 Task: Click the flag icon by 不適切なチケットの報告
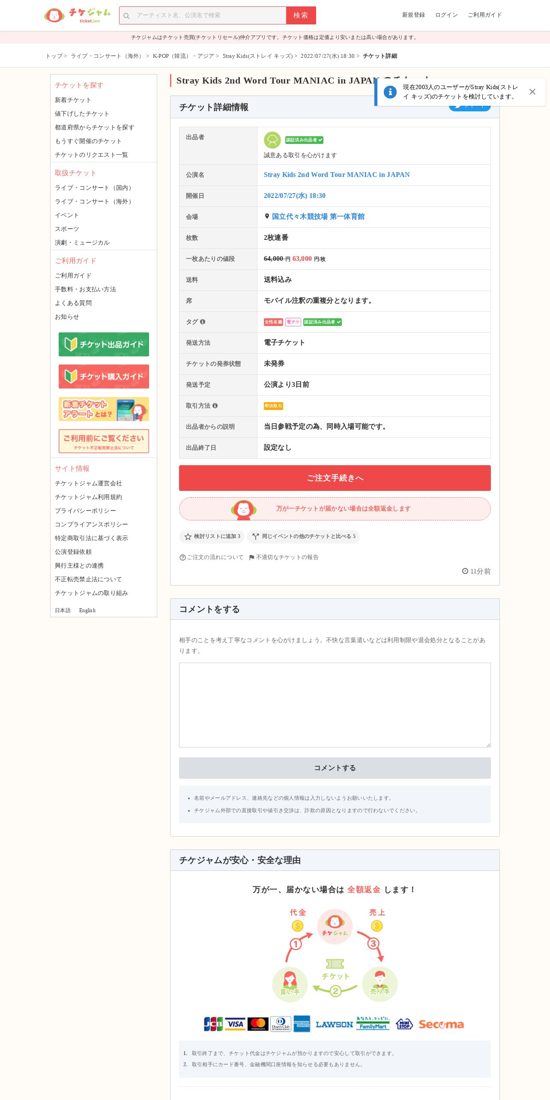tap(252, 557)
